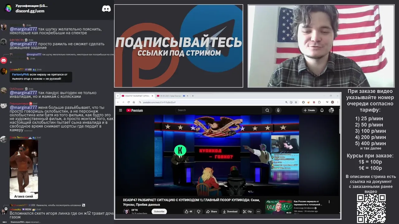Click the ПОДПИСЫВАЙТЕСЬ banner panel

[x=179, y=46]
